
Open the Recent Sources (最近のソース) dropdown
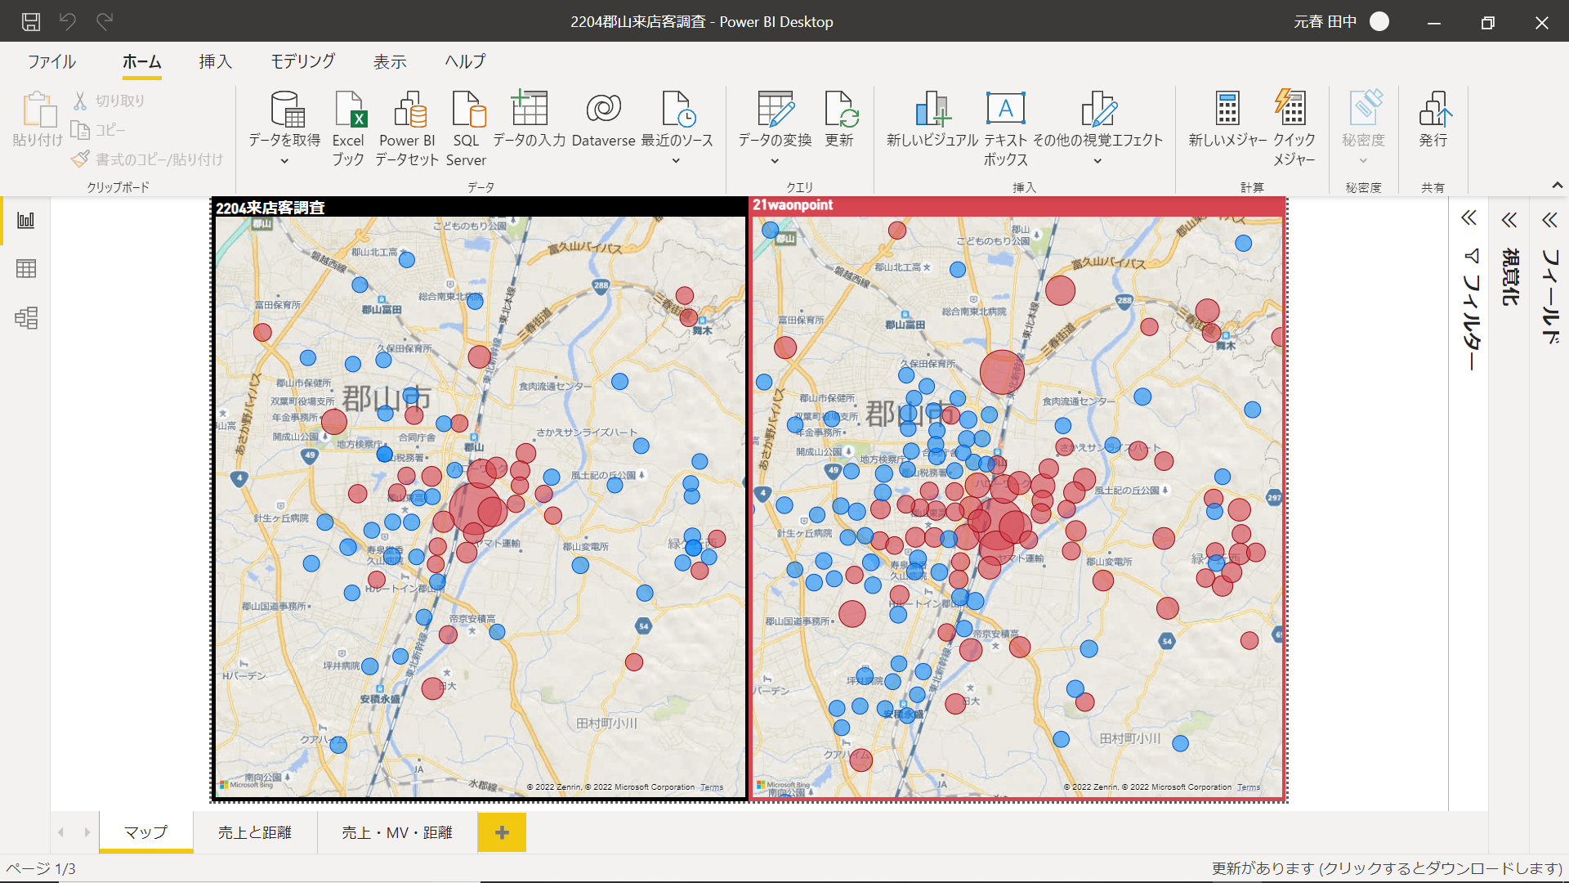(677, 161)
